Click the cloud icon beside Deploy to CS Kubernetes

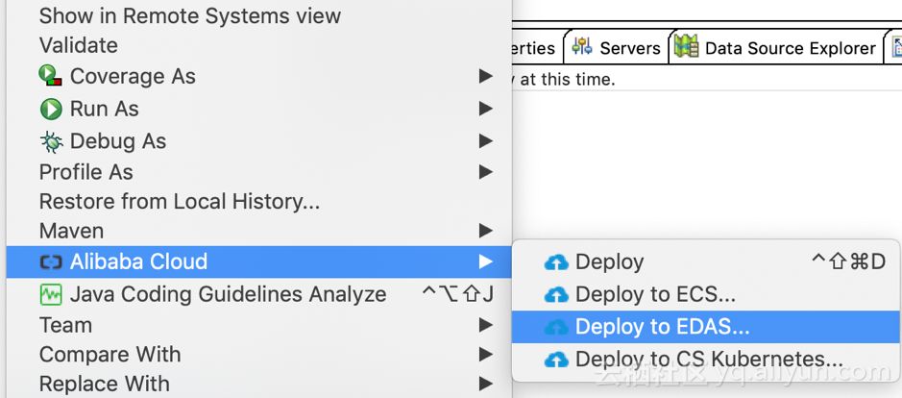(556, 361)
